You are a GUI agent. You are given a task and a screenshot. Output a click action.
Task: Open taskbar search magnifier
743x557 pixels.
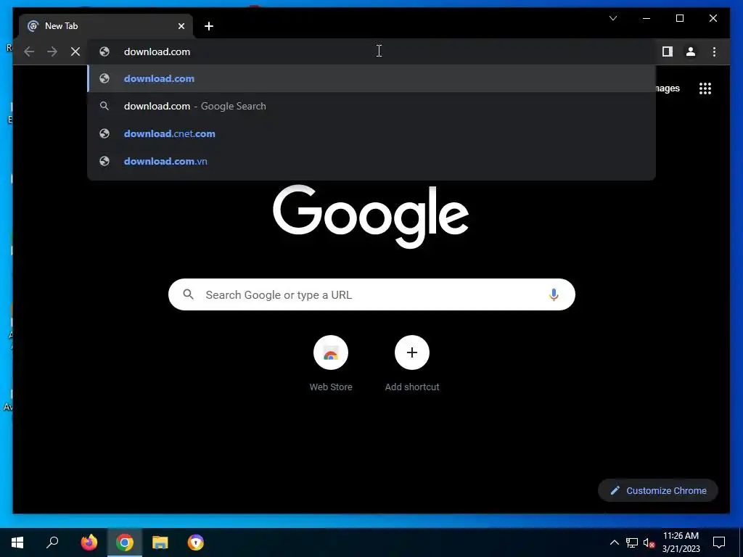(52, 542)
